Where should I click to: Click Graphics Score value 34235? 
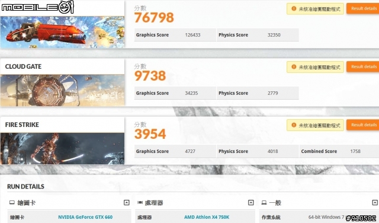click(x=191, y=93)
